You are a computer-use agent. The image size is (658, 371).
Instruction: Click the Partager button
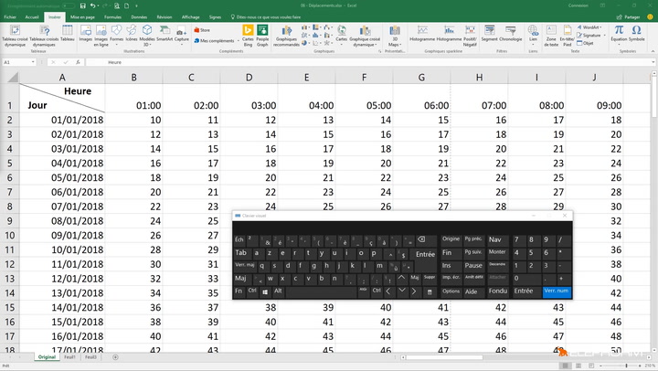[x=628, y=17]
